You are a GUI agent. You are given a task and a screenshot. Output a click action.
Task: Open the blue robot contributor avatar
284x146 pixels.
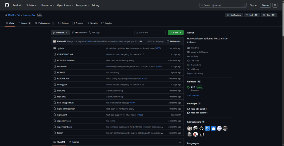coord(213,128)
